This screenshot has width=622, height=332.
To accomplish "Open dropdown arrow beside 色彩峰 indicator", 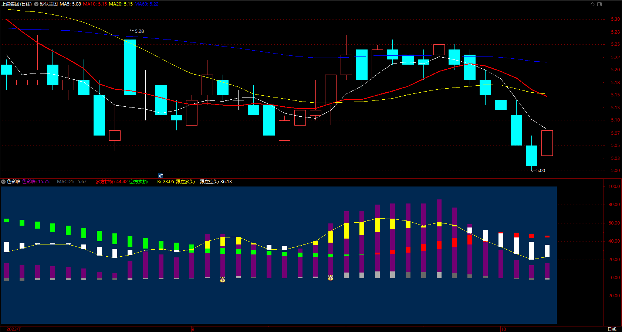I will coord(3,182).
